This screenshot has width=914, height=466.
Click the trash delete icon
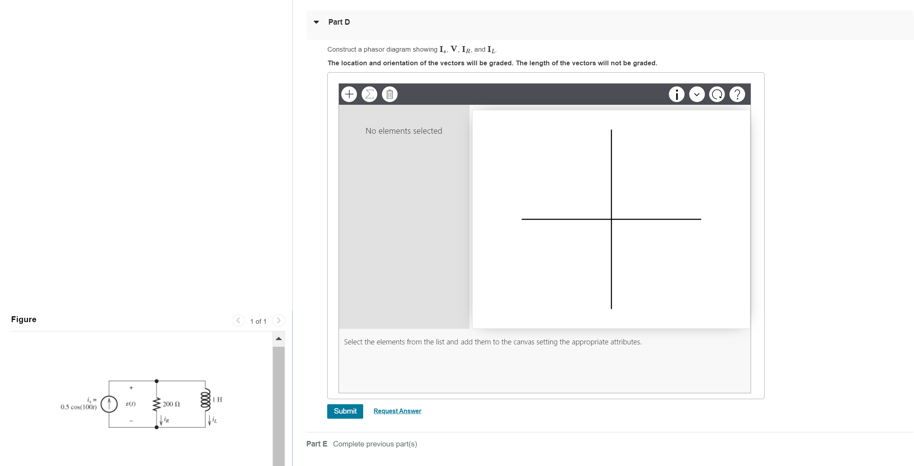(x=389, y=94)
